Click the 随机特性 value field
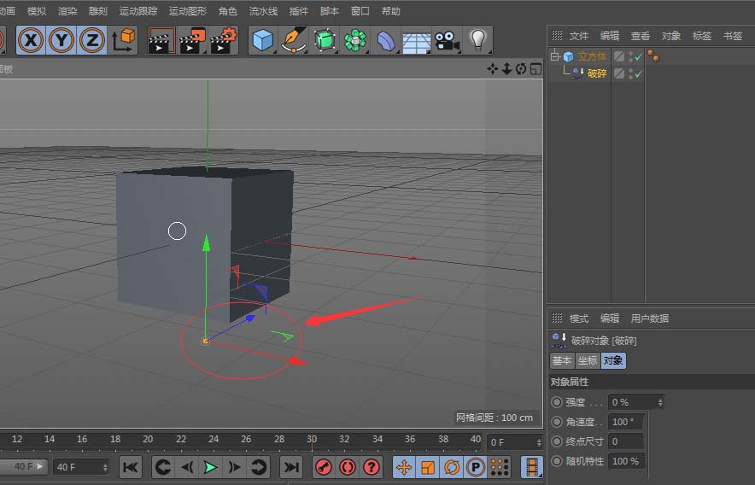 tap(626, 461)
